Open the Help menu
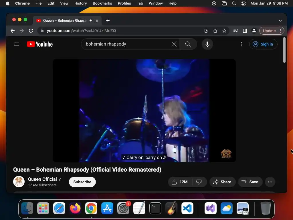 point(172,3)
